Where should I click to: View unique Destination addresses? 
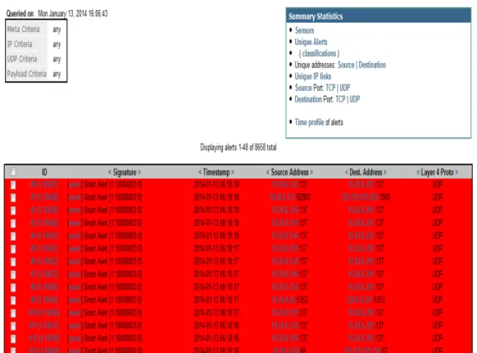(372, 65)
